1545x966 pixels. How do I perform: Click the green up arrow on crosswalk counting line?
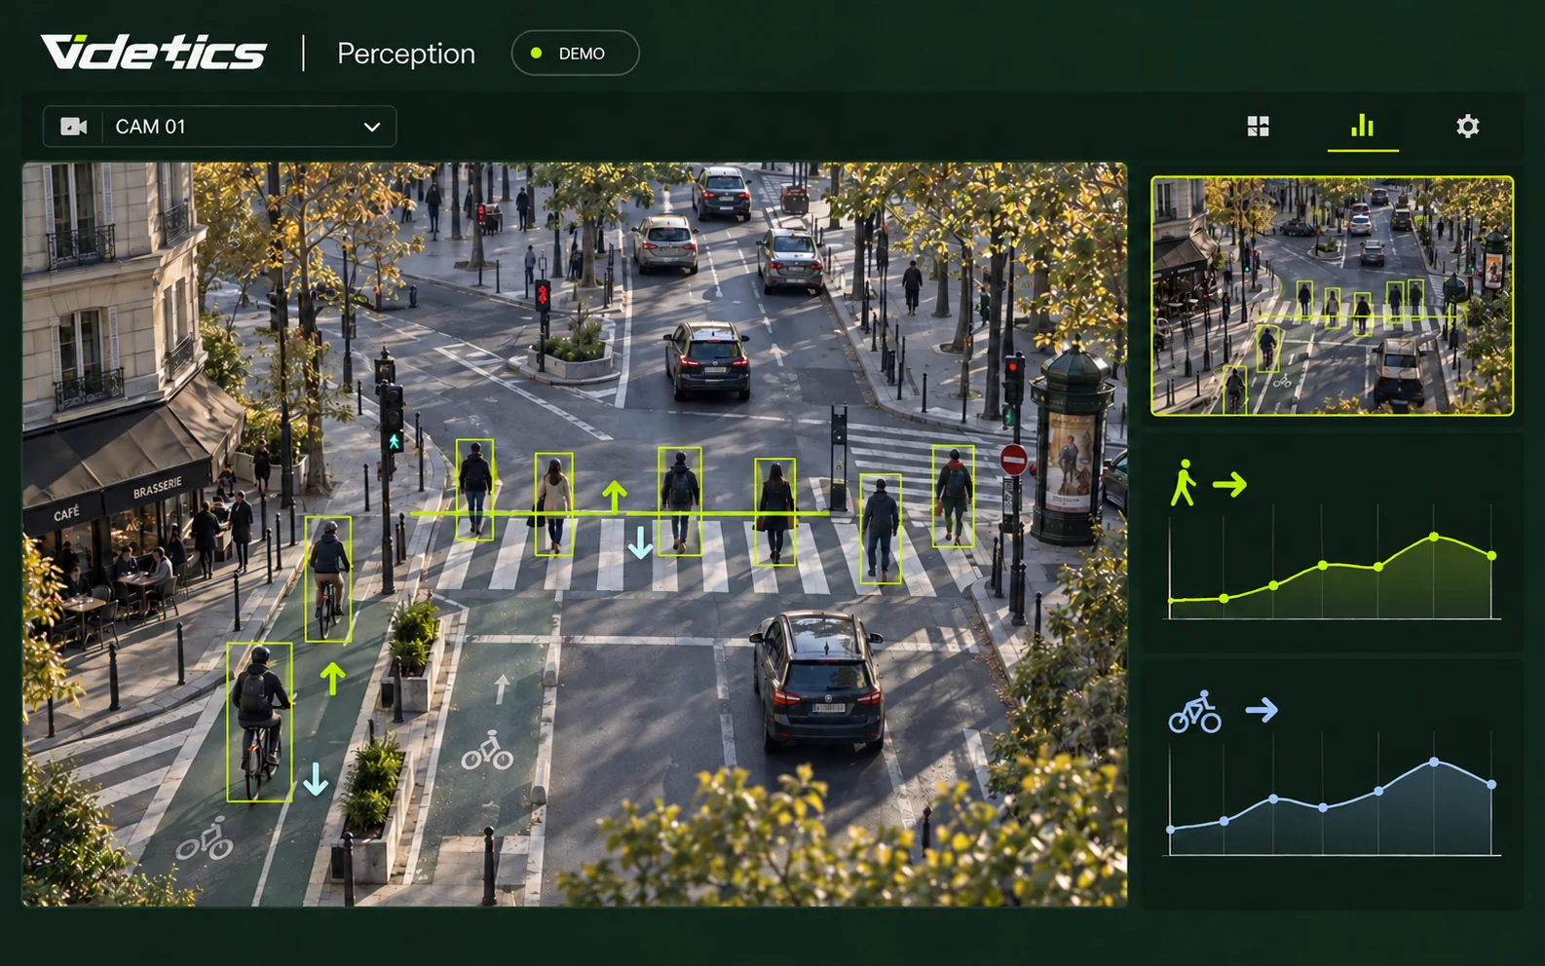click(x=614, y=495)
